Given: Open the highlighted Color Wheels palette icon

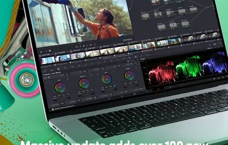Looking at the screenshot, I should click(x=58, y=69).
